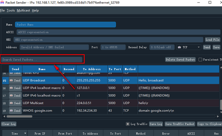Click the Resend Delay field
The width and height of the screenshot is (222, 136).
click(162, 47)
